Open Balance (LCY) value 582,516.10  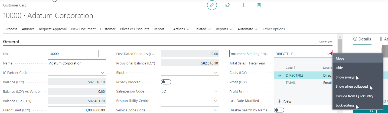[x=96, y=82]
